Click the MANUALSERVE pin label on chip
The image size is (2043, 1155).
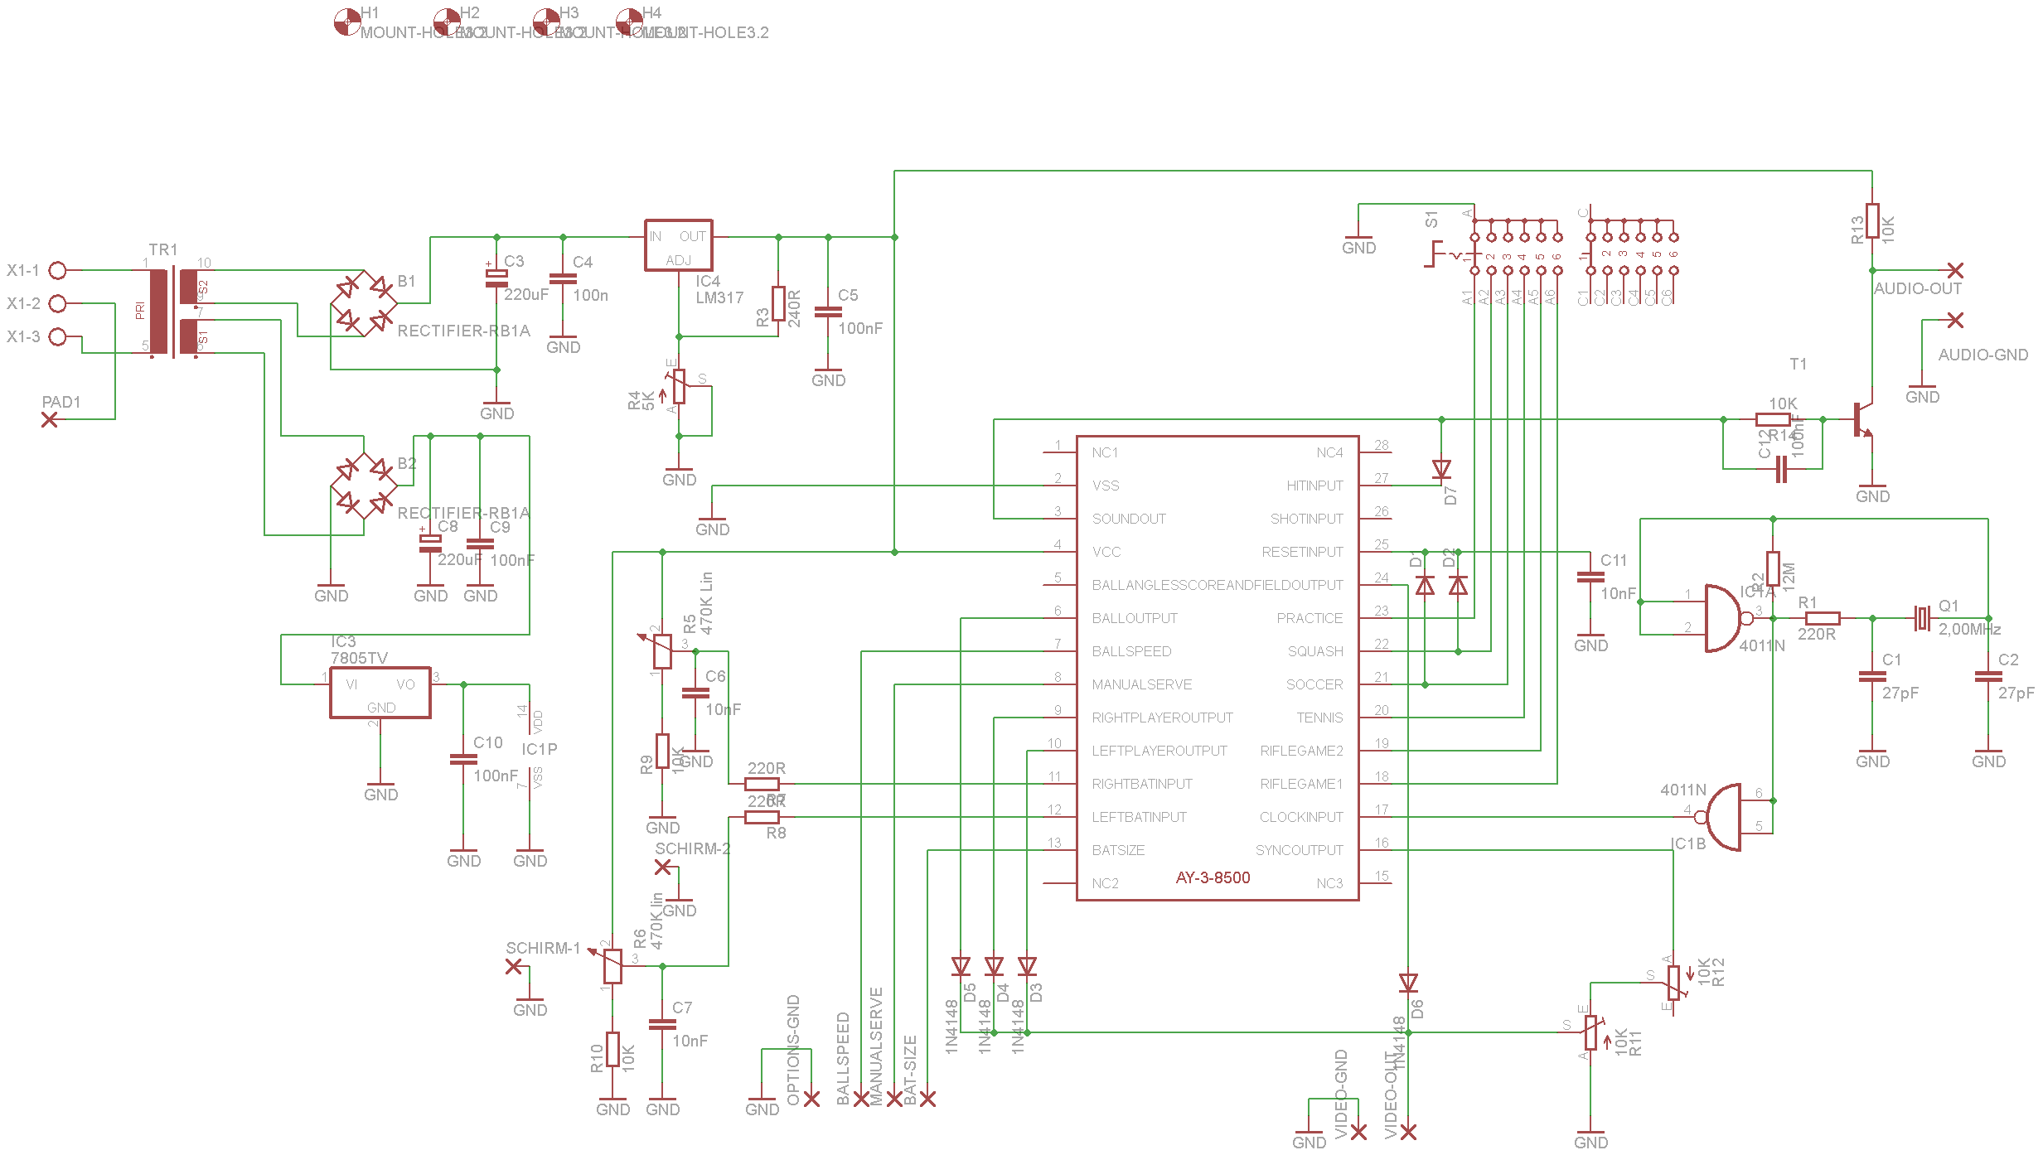[1142, 684]
